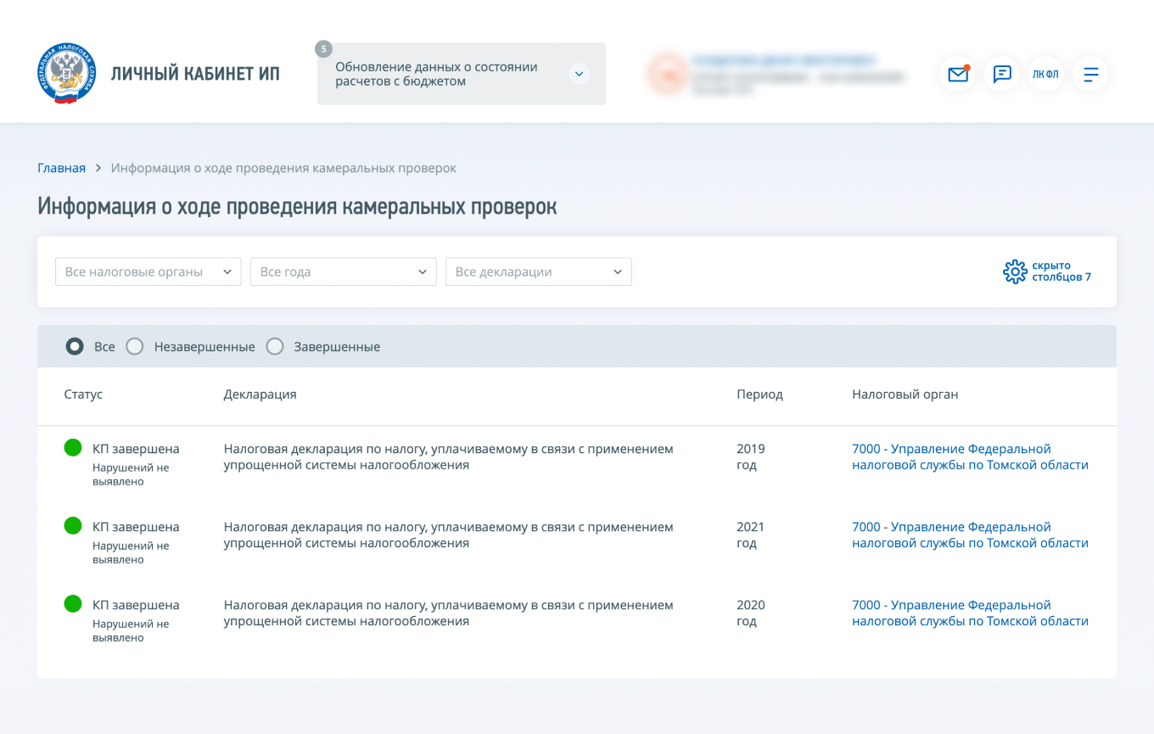
Task: Click the blurred user profile avatar
Action: tap(665, 74)
